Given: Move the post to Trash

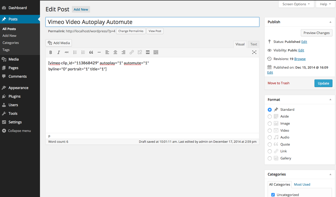Looking at the screenshot, I should pyautogui.click(x=279, y=83).
